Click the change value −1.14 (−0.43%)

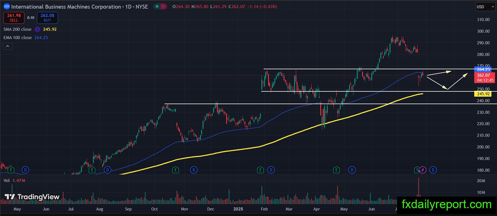pyautogui.click(x=262, y=7)
